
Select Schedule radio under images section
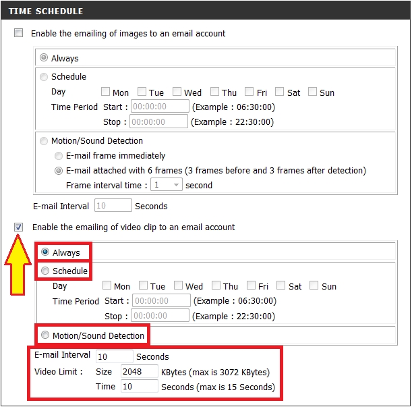45,77
